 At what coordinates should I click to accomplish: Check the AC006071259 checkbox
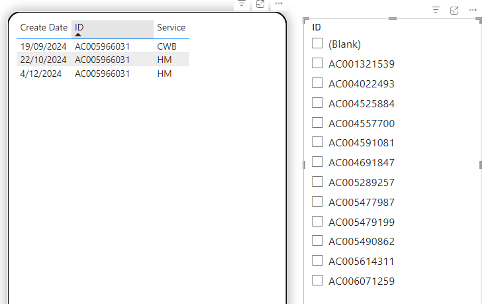pyautogui.click(x=317, y=280)
